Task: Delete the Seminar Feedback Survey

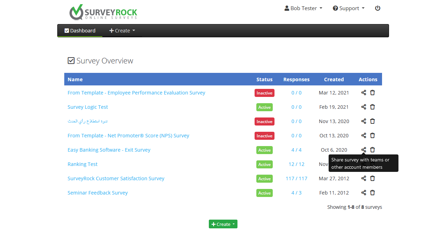Action: tap(372, 193)
